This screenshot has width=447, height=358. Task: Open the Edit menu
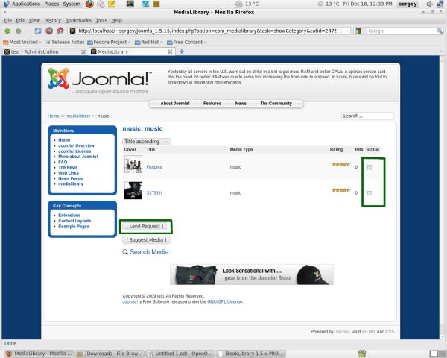[20, 20]
